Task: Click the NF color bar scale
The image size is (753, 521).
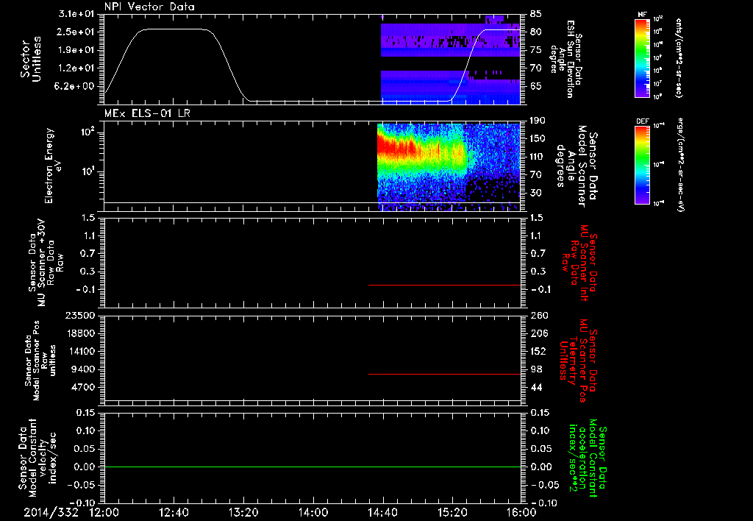Action: click(x=643, y=57)
